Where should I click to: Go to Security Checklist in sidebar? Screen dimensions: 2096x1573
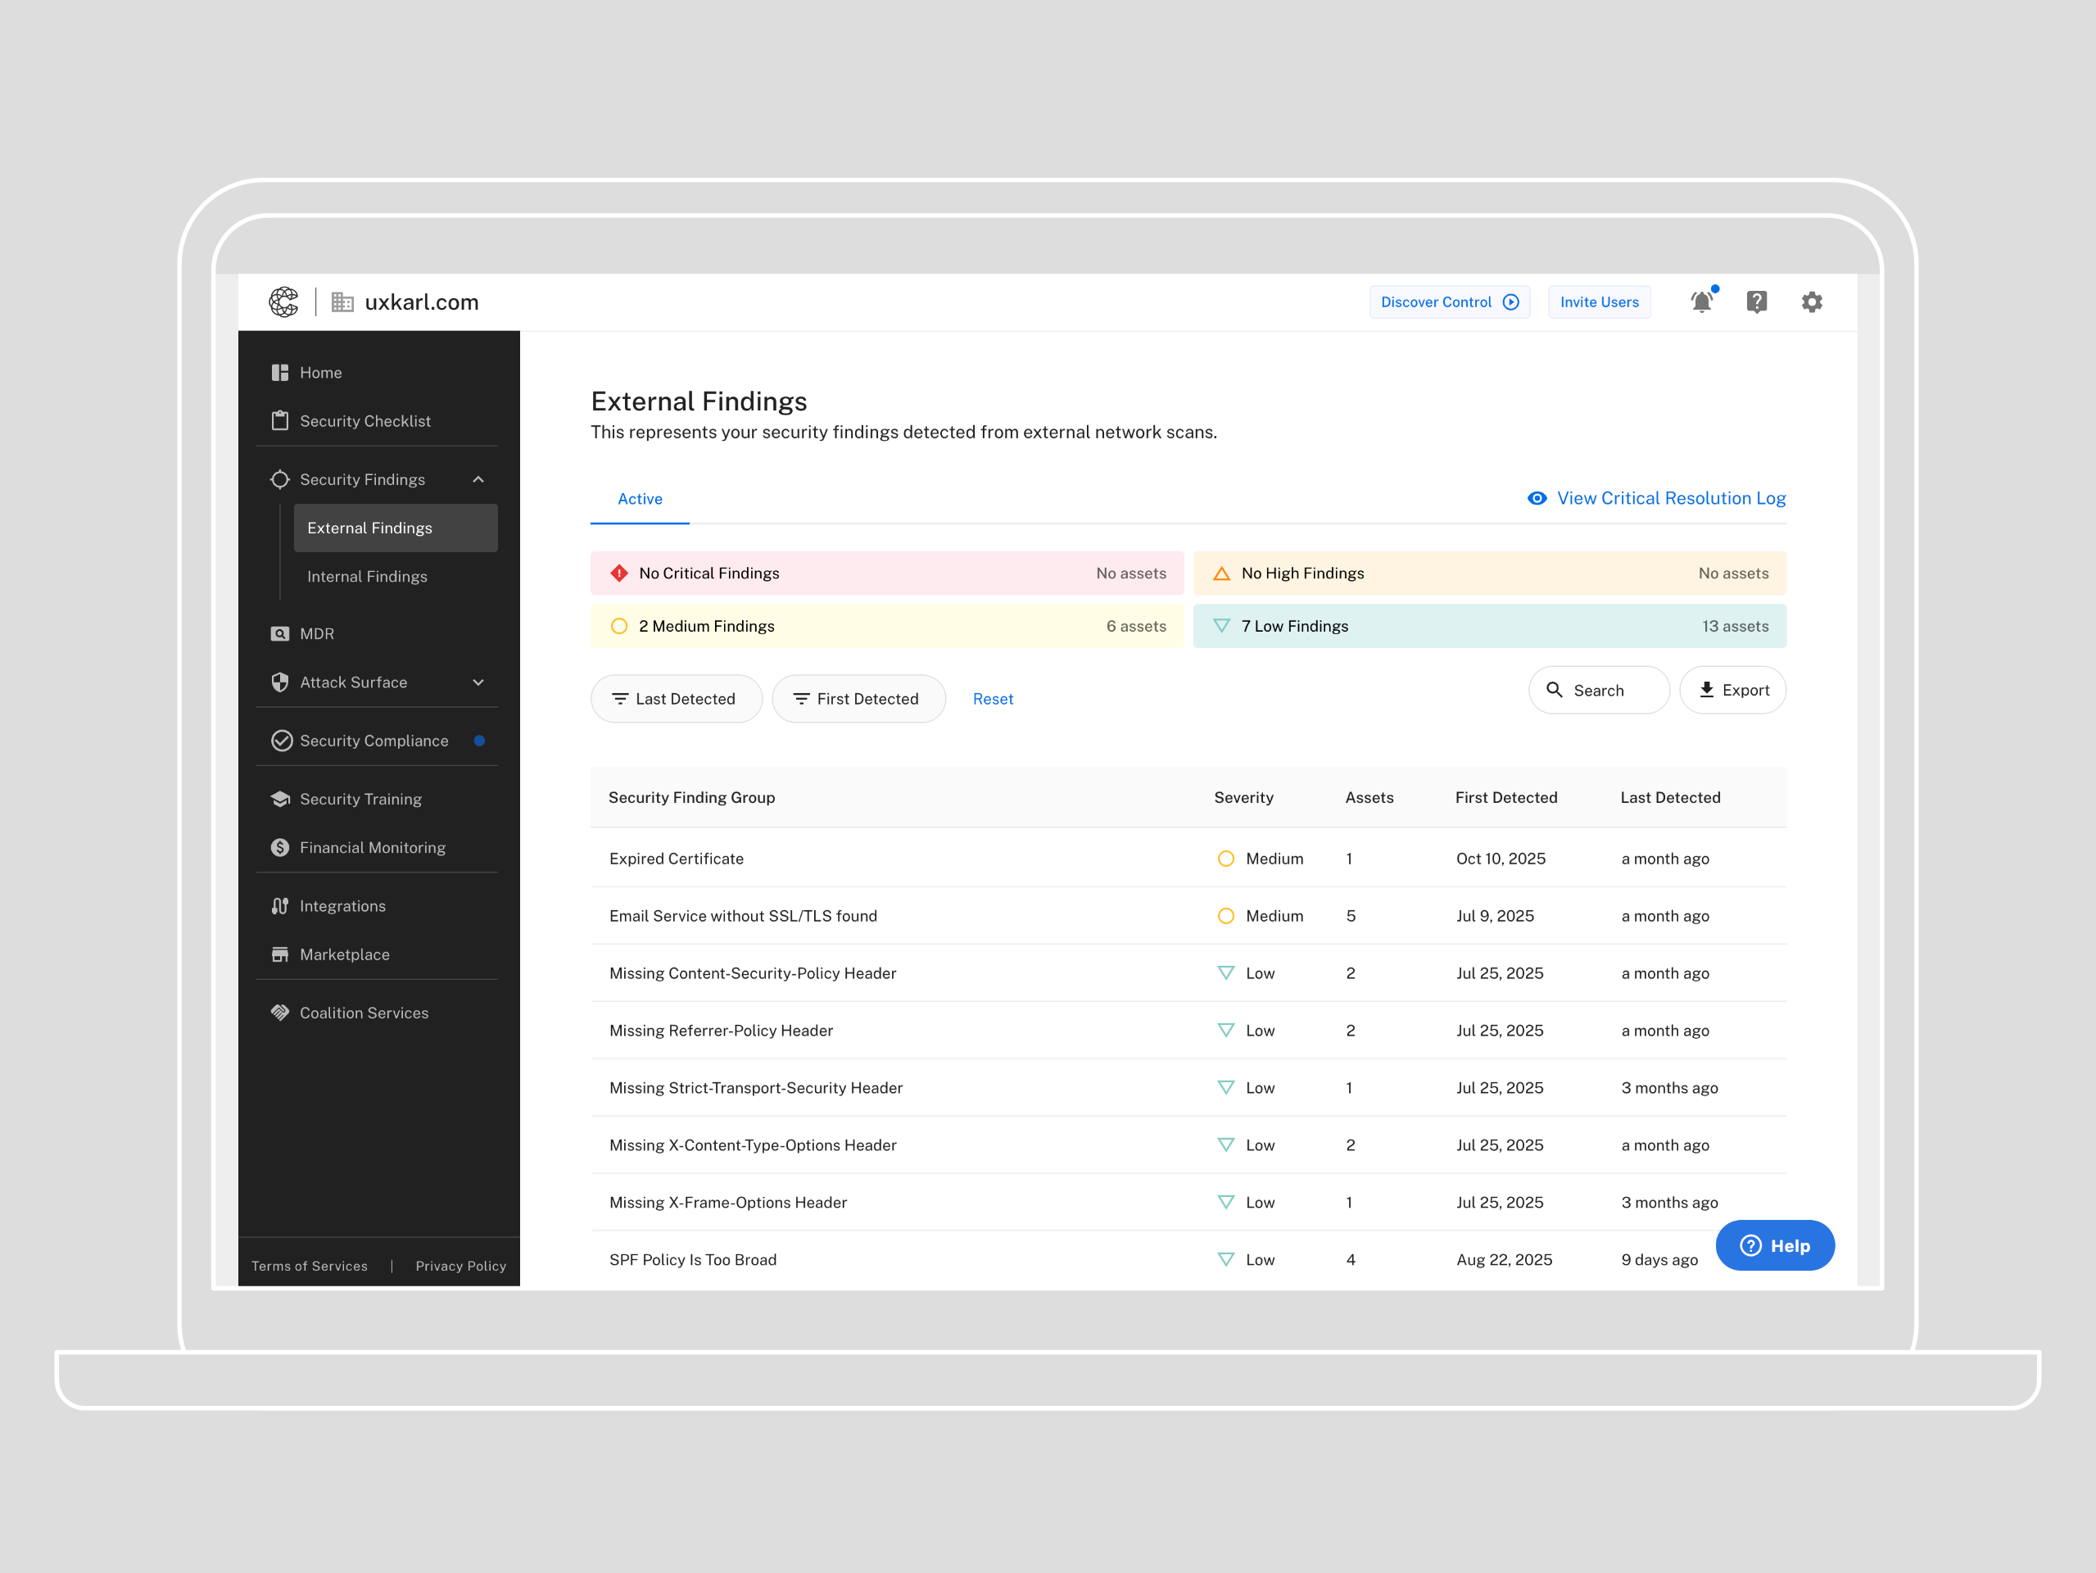click(364, 421)
